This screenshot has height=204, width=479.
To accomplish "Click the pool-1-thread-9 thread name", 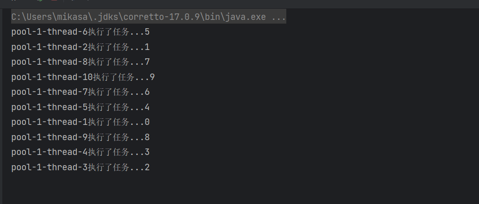I will coord(50,137).
